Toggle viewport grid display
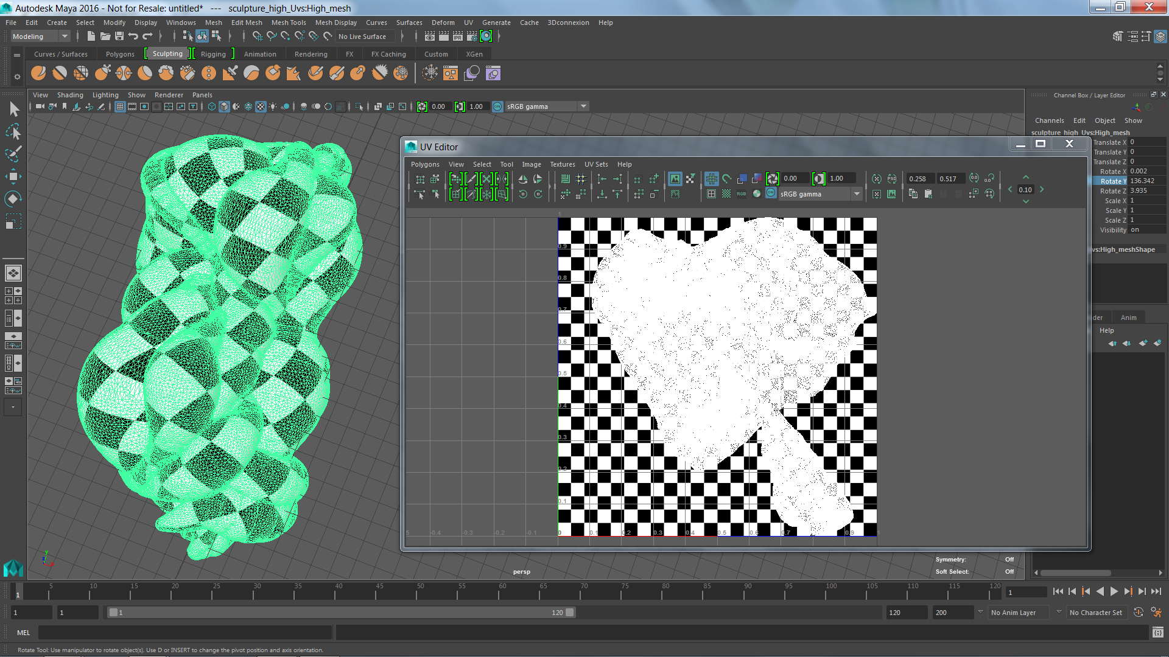The width and height of the screenshot is (1169, 657). point(120,106)
